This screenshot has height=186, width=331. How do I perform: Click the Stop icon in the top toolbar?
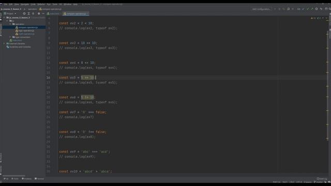pyautogui.click(x=293, y=9)
